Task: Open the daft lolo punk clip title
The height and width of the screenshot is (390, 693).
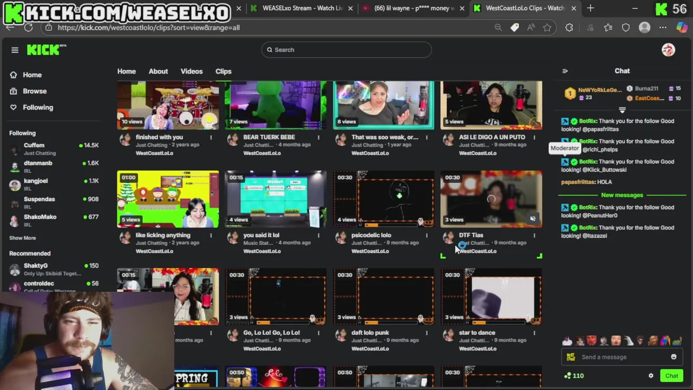Action: (370, 333)
